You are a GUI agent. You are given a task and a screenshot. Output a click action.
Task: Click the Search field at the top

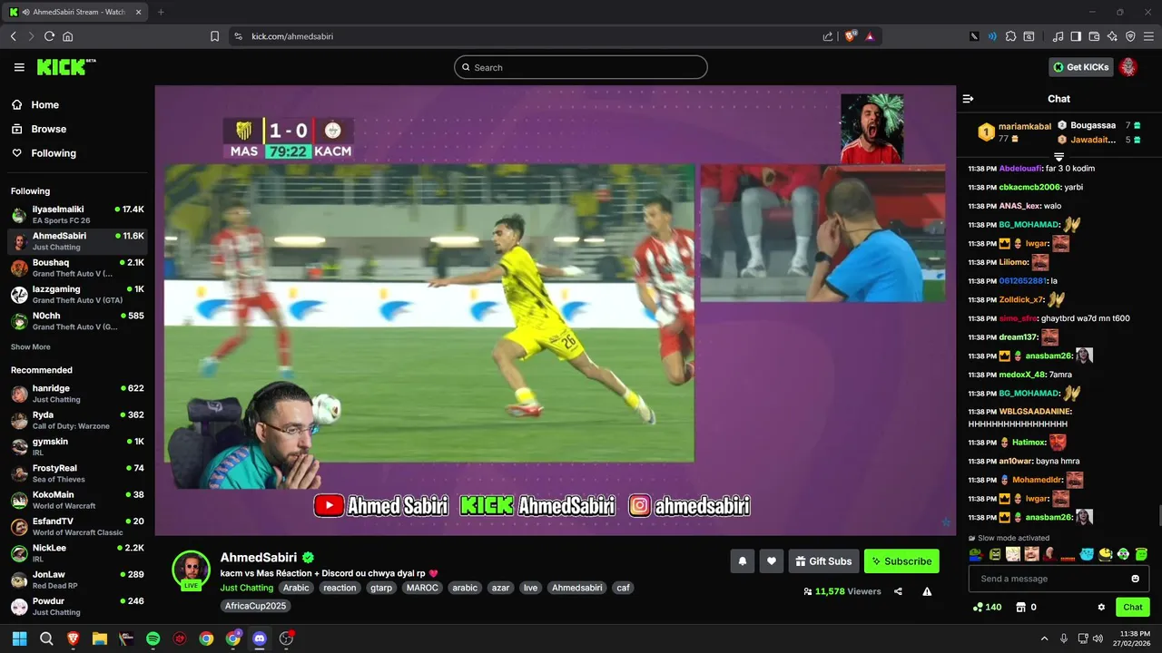581,67
